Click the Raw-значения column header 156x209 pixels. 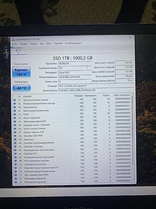click(x=122, y=95)
